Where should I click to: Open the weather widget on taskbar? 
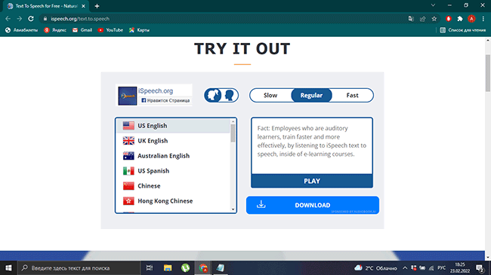pos(375,267)
